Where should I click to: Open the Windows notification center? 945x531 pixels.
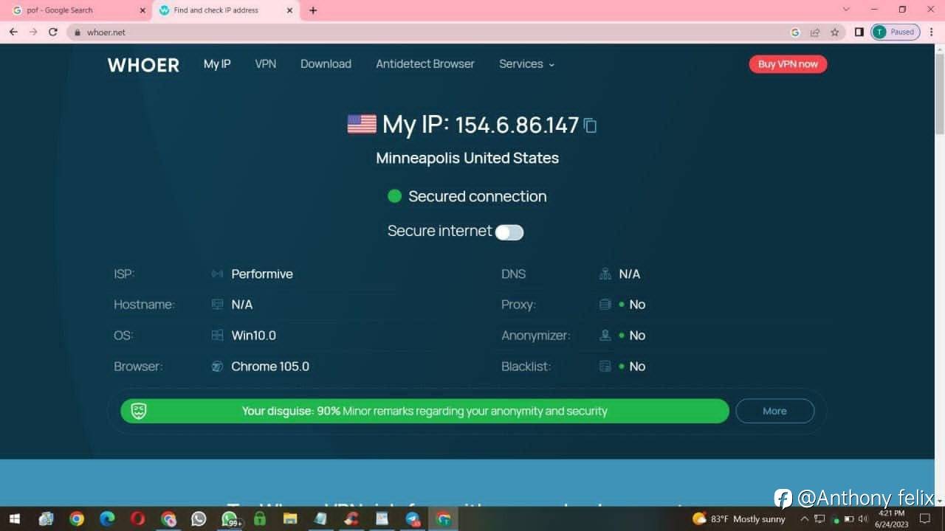pyautogui.click(x=926, y=519)
